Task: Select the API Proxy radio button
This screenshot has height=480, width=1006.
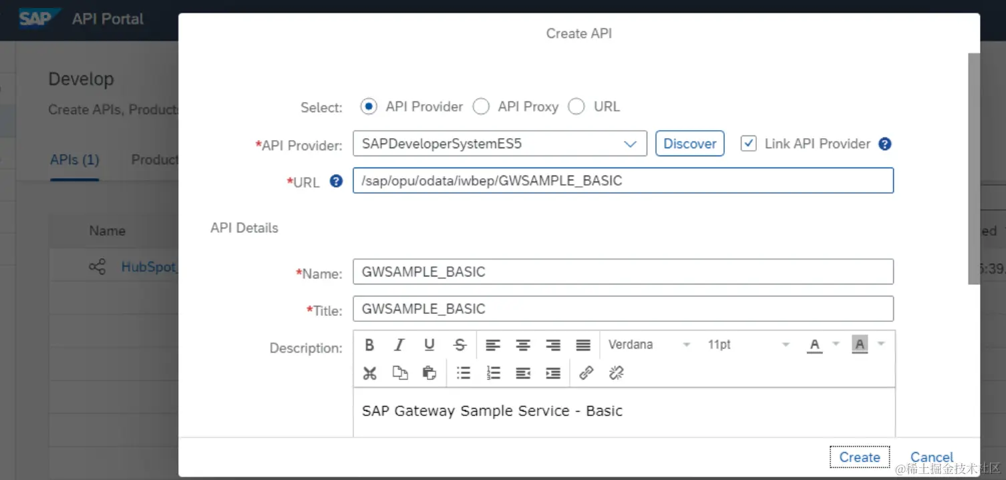Action: point(481,107)
